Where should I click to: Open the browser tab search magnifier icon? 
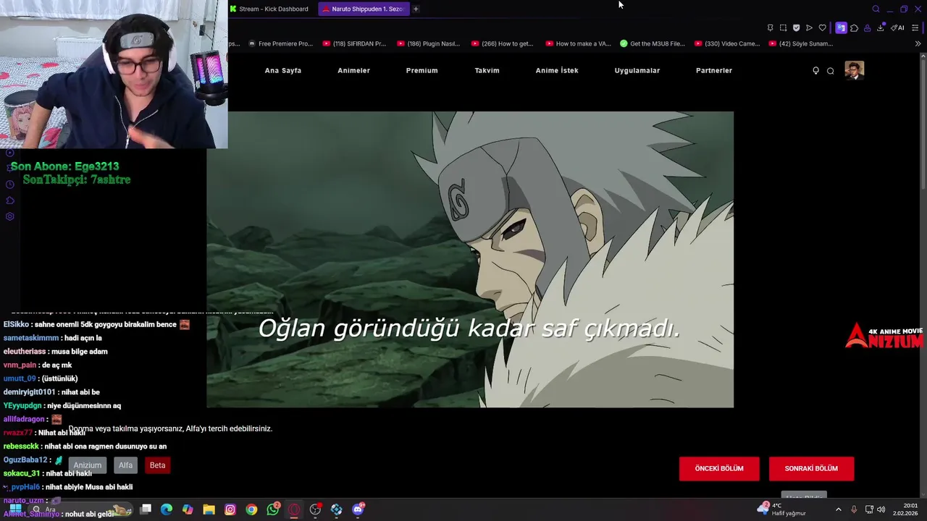(x=876, y=9)
